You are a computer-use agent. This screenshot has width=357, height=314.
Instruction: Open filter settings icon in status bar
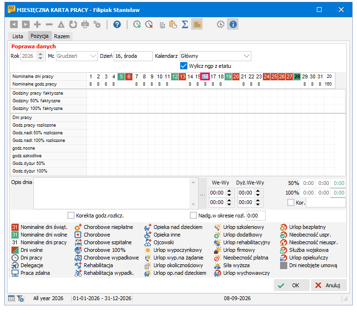[x=20, y=298]
